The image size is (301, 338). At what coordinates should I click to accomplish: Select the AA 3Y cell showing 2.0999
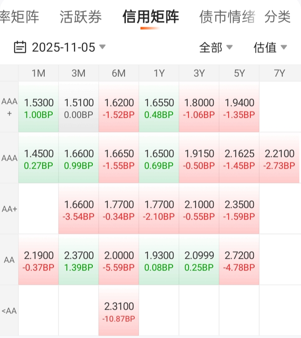tap(199, 260)
